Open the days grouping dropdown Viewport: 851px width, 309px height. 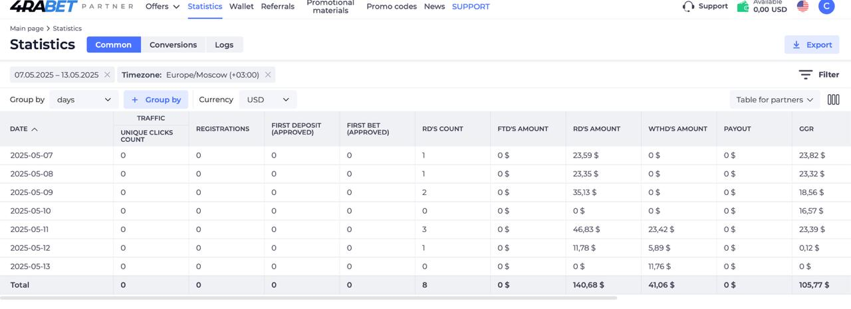coord(84,99)
